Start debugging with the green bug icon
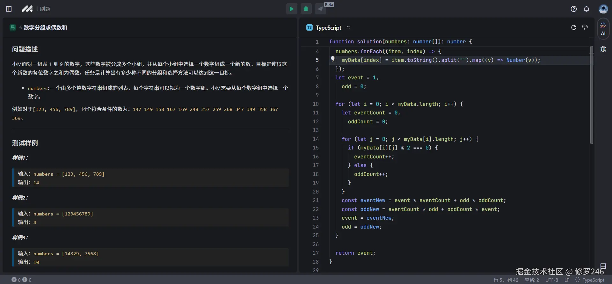 306,9
